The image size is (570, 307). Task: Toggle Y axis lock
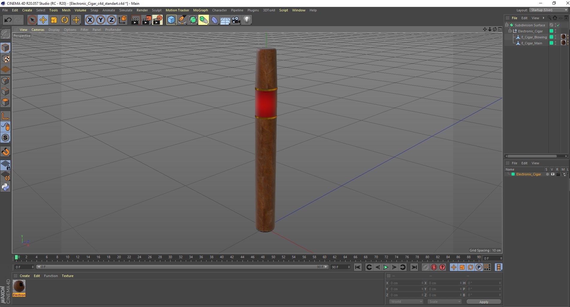pos(101,20)
